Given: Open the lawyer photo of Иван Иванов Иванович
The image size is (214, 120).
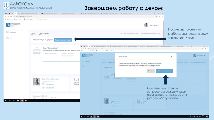Looking at the screenshot, I should [36, 82].
